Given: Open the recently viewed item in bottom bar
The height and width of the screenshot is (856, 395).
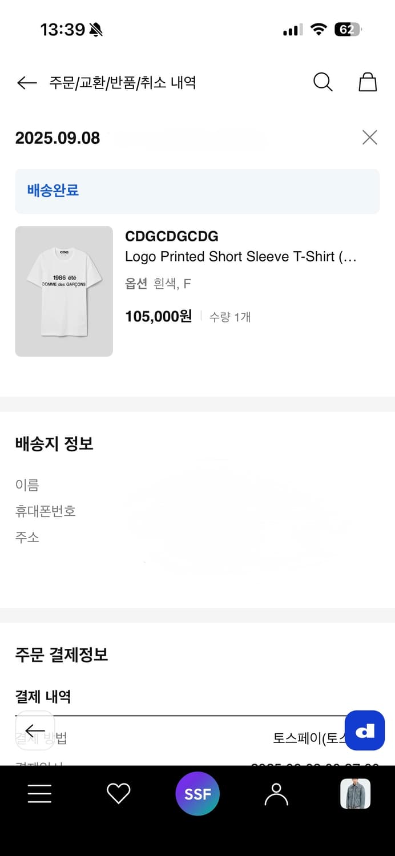Looking at the screenshot, I should 355,793.
